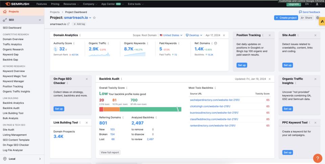Open smartreach.io external link icon
The width and height of the screenshot is (325, 164).
tap(68, 24)
